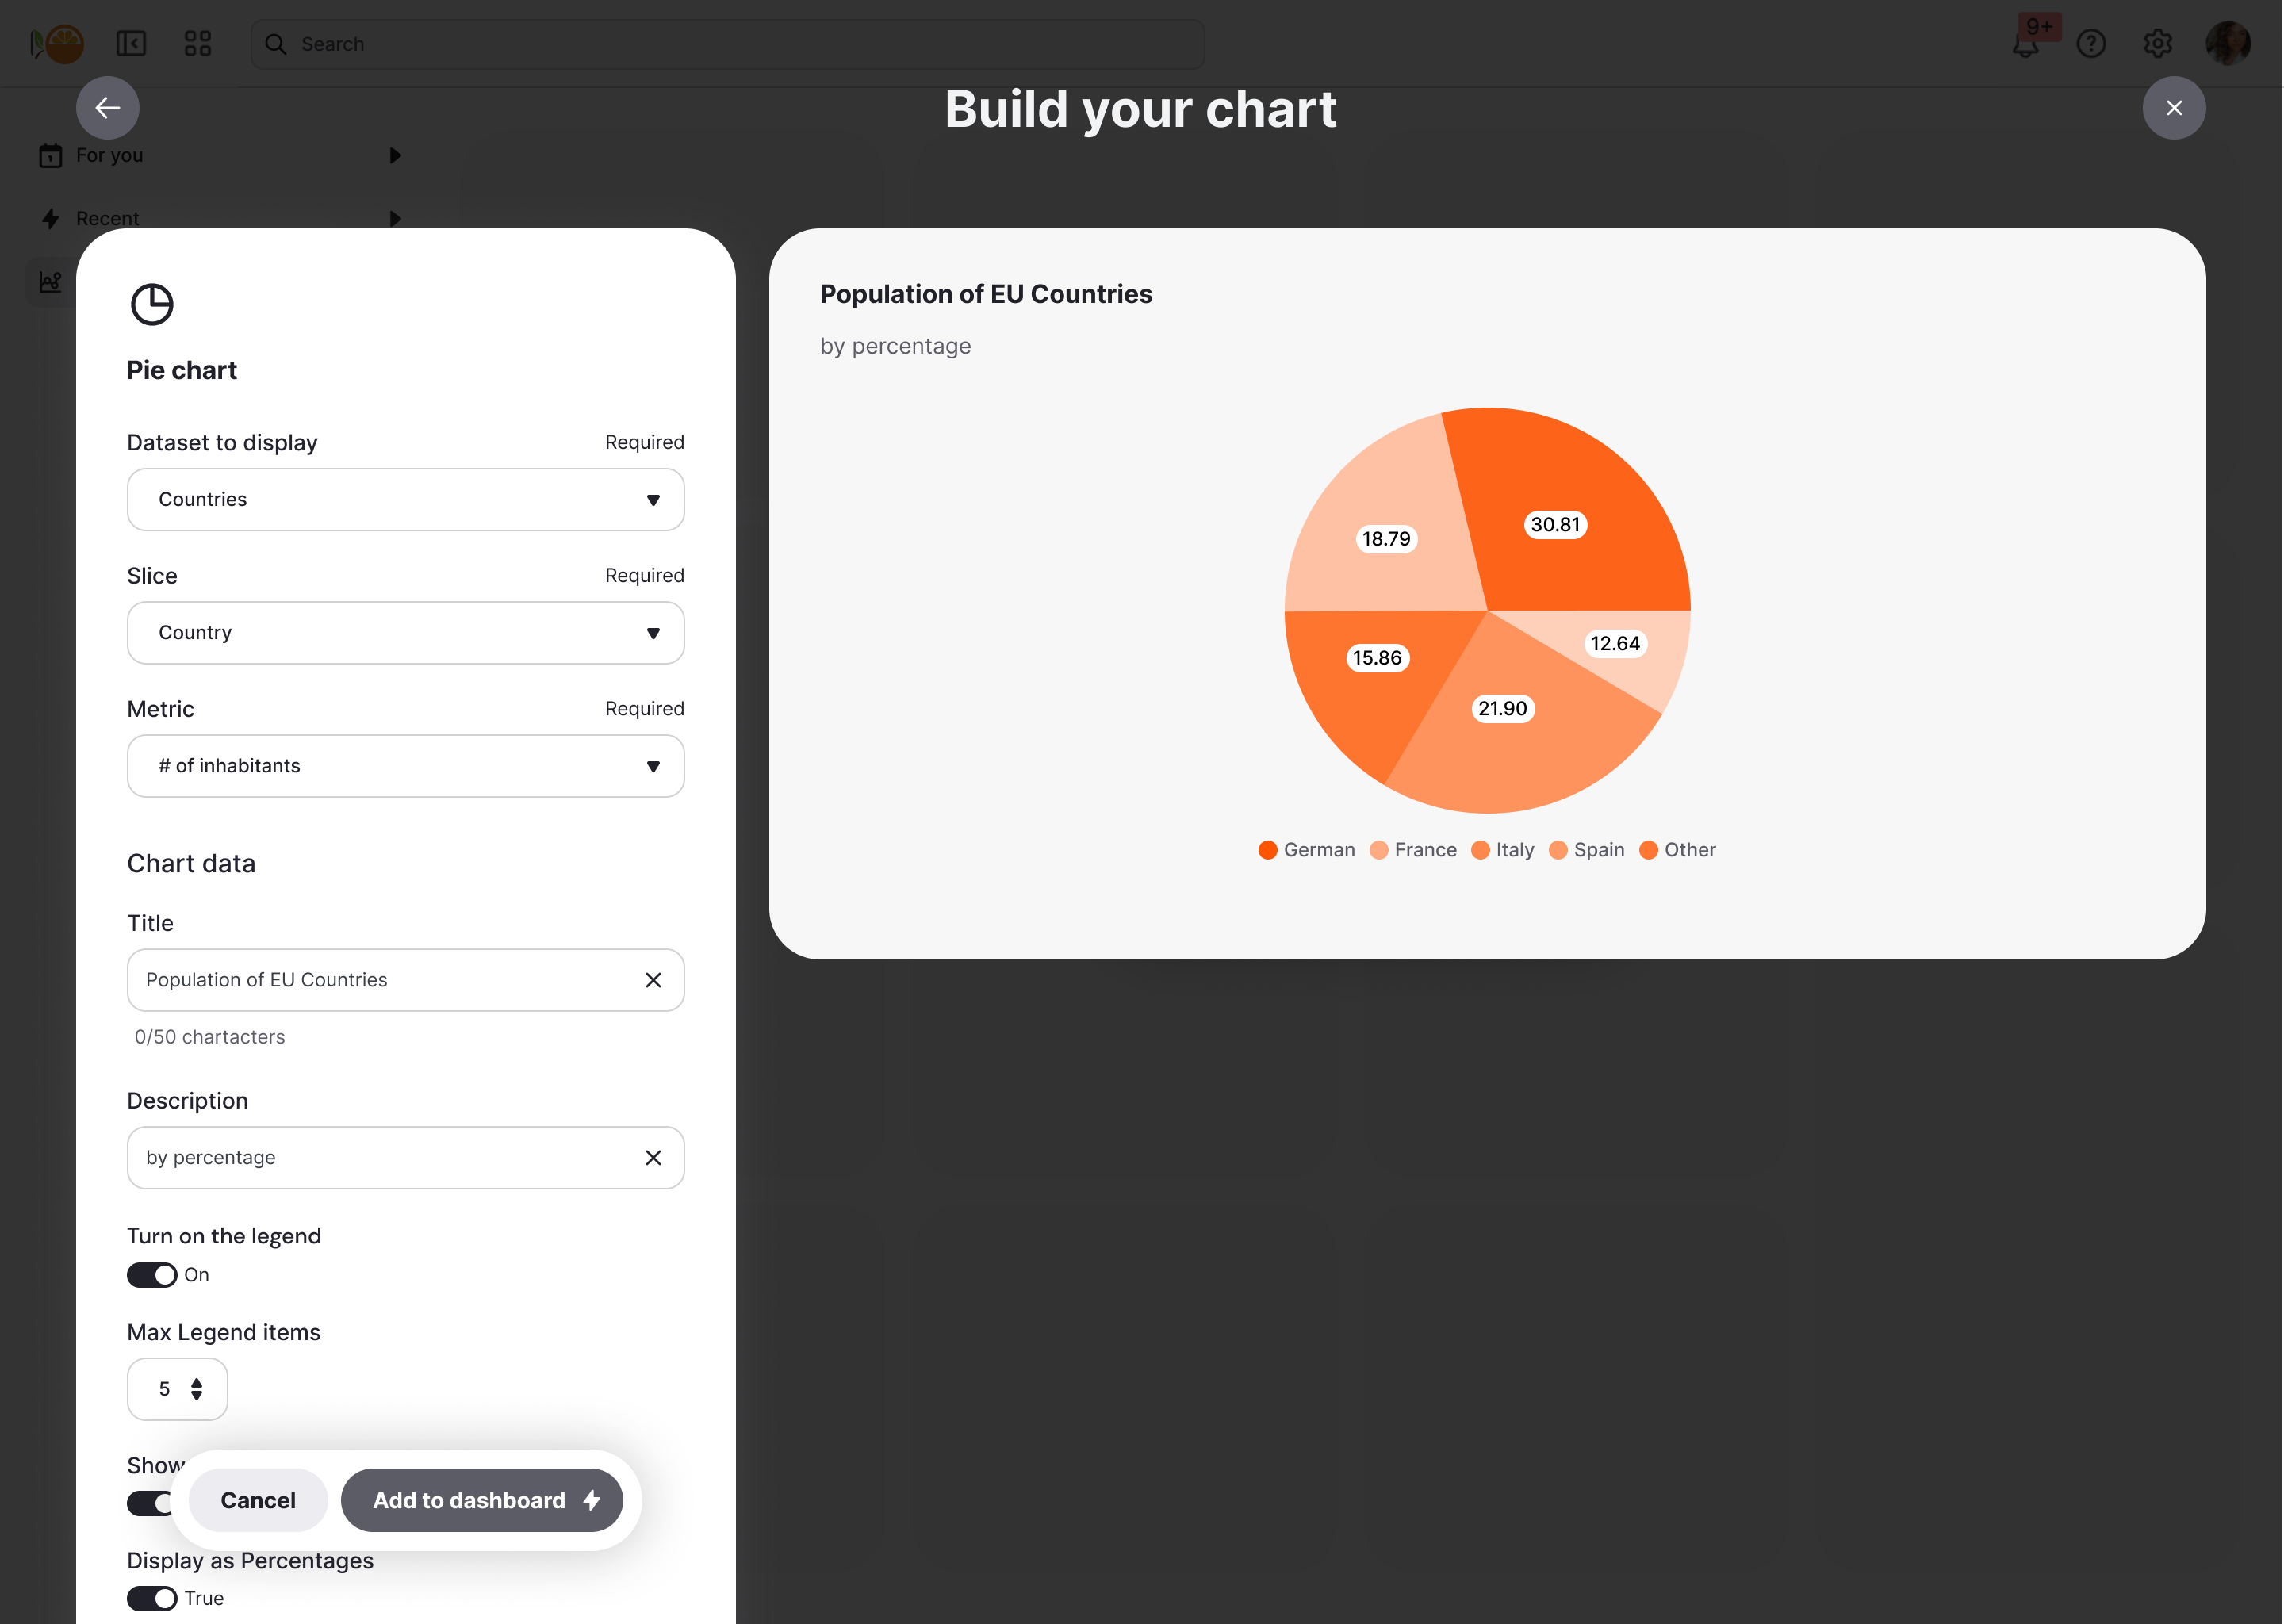This screenshot has width=2284, height=1624.
Task: Click the notifications bell icon
Action: [2025, 44]
